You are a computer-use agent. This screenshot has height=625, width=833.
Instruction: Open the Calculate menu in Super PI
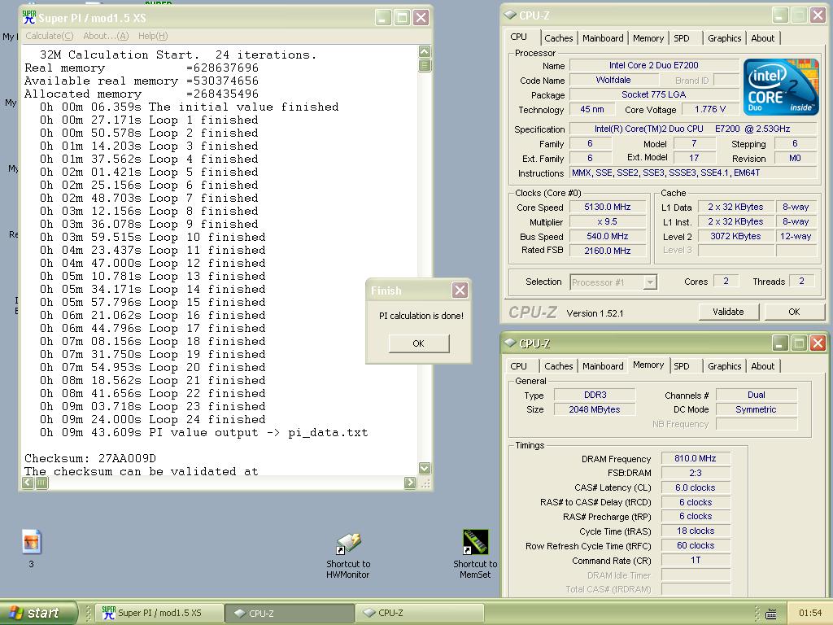coord(50,36)
